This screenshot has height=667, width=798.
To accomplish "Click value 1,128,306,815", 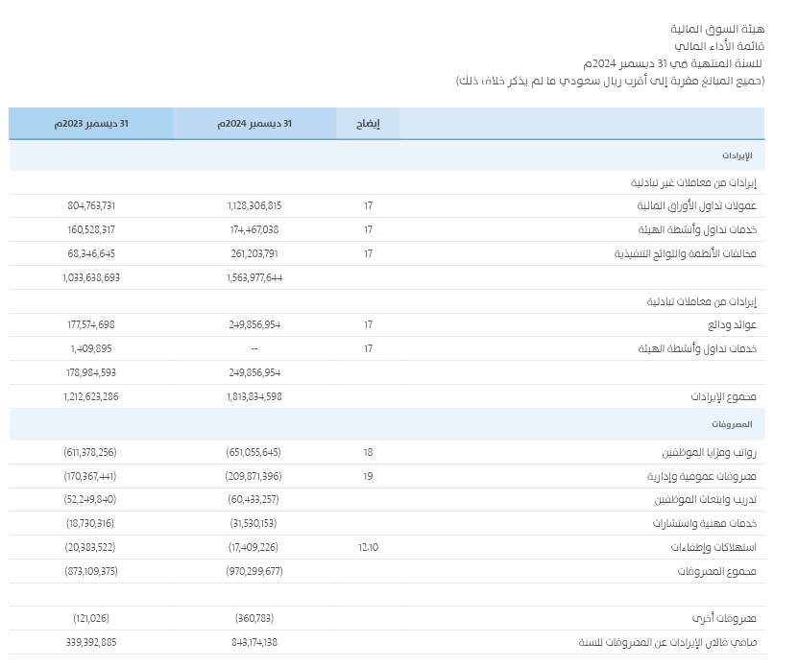I will (254, 206).
